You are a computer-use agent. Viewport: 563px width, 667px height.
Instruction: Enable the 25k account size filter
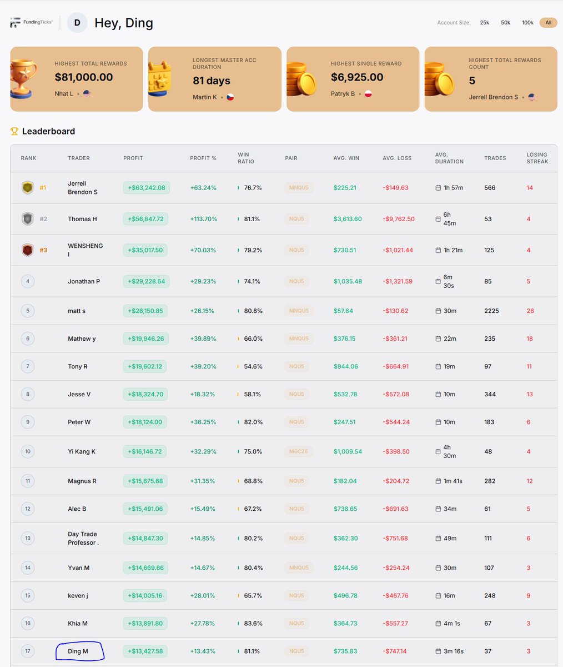[484, 23]
